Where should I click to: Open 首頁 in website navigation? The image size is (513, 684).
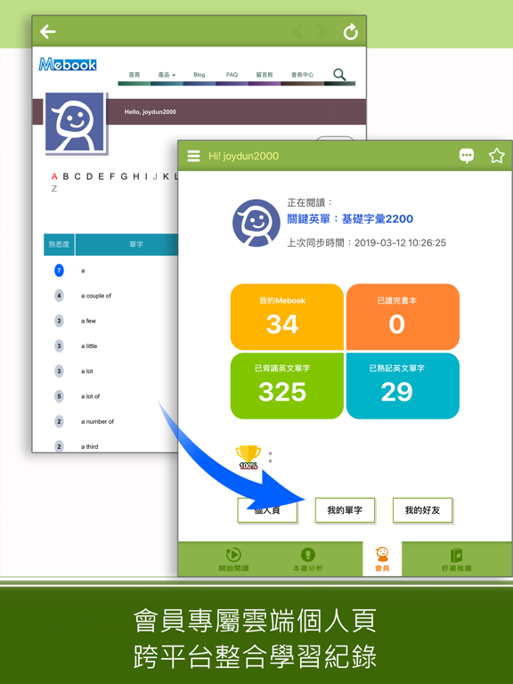click(x=134, y=75)
